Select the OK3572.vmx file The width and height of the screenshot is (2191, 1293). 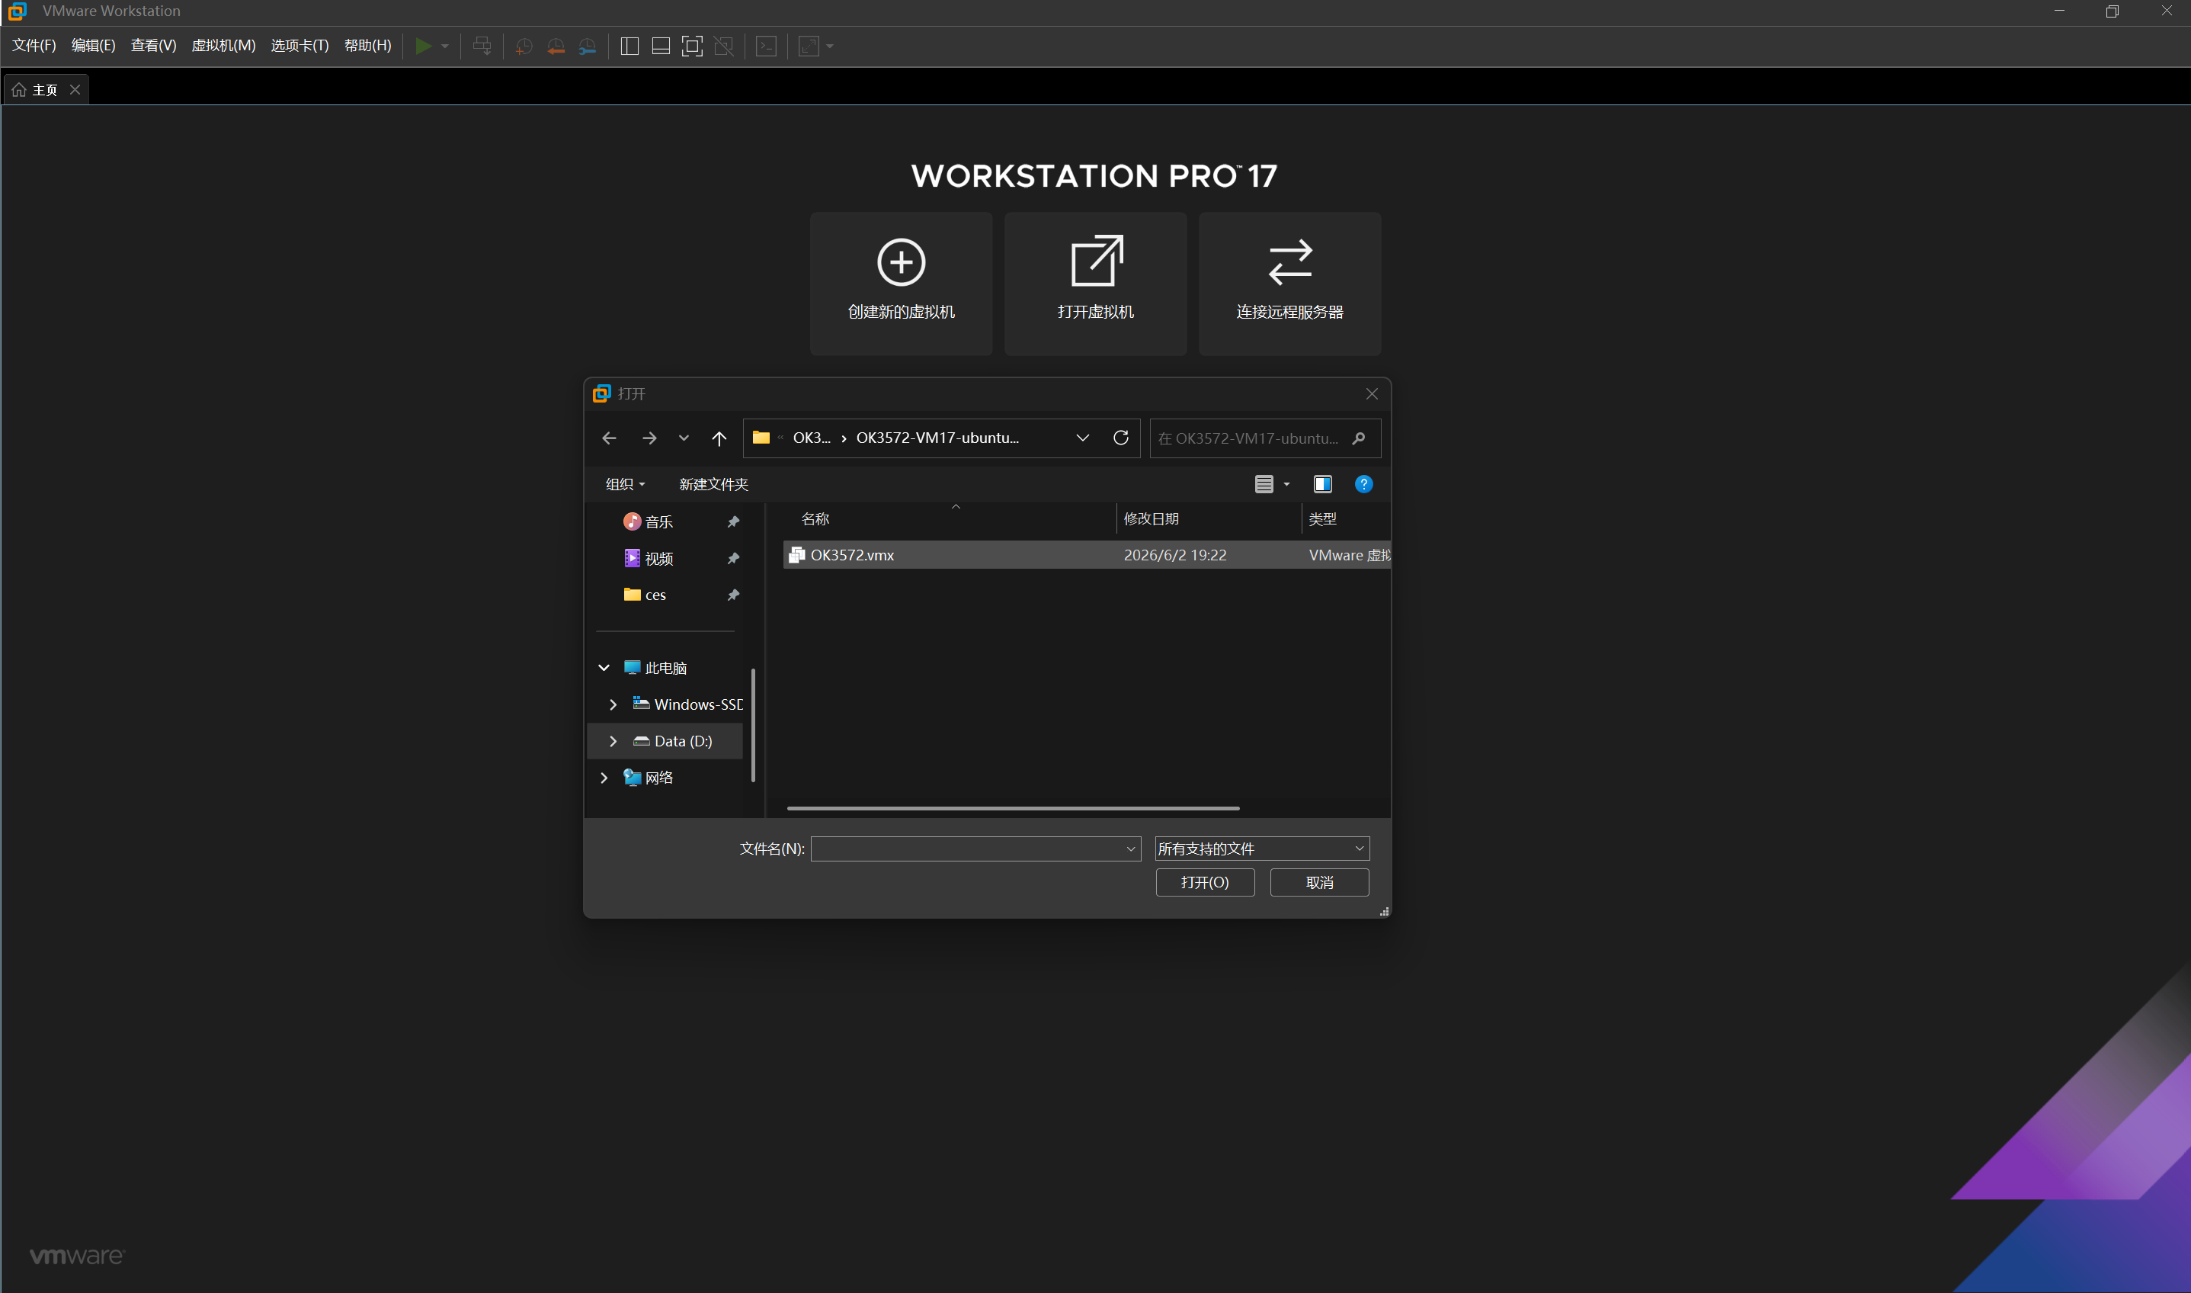[x=1087, y=555]
